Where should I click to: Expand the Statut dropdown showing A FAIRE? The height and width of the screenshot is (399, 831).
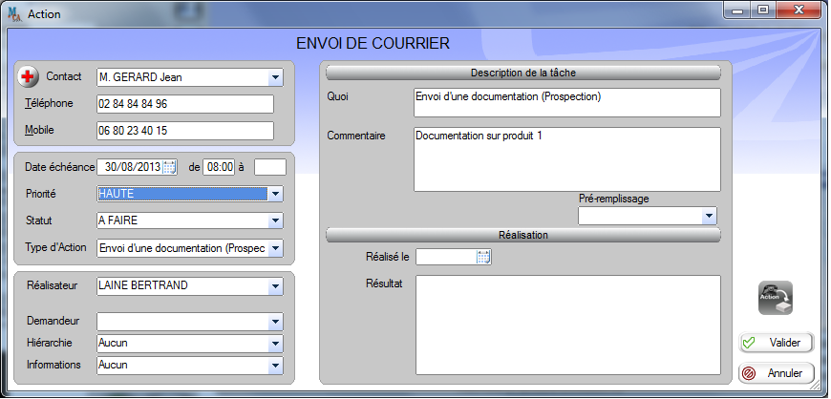[275, 220]
